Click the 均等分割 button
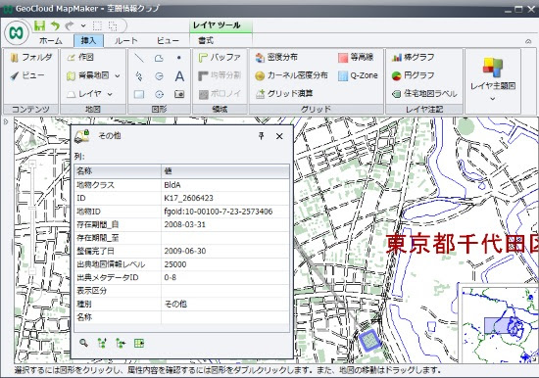The height and width of the screenshot is (378, 539). pyautogui.click(x=220, y=75)
